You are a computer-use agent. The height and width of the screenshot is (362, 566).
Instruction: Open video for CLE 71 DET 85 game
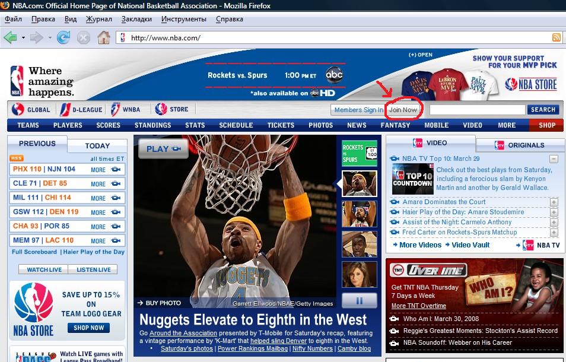[116, 183]
